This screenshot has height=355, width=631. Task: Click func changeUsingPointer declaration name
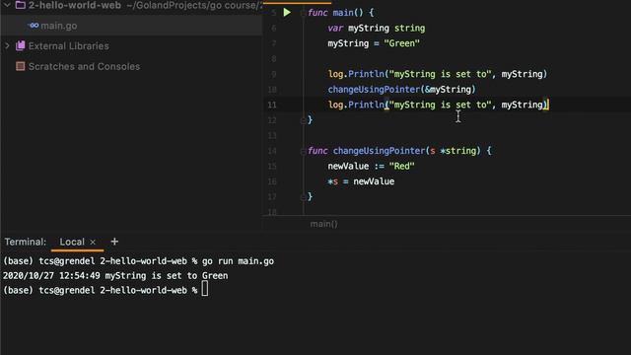point(379,151)
